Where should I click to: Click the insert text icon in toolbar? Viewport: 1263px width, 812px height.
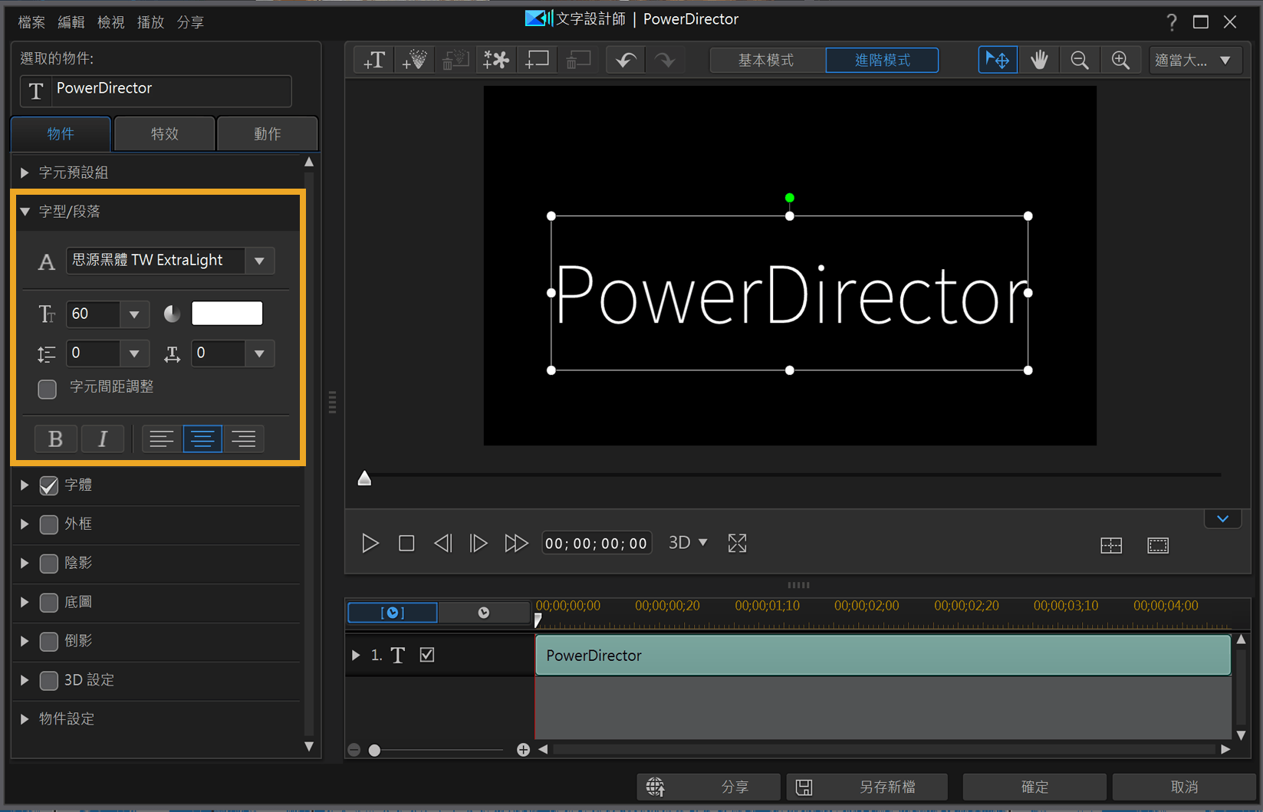tap(374, 60)
